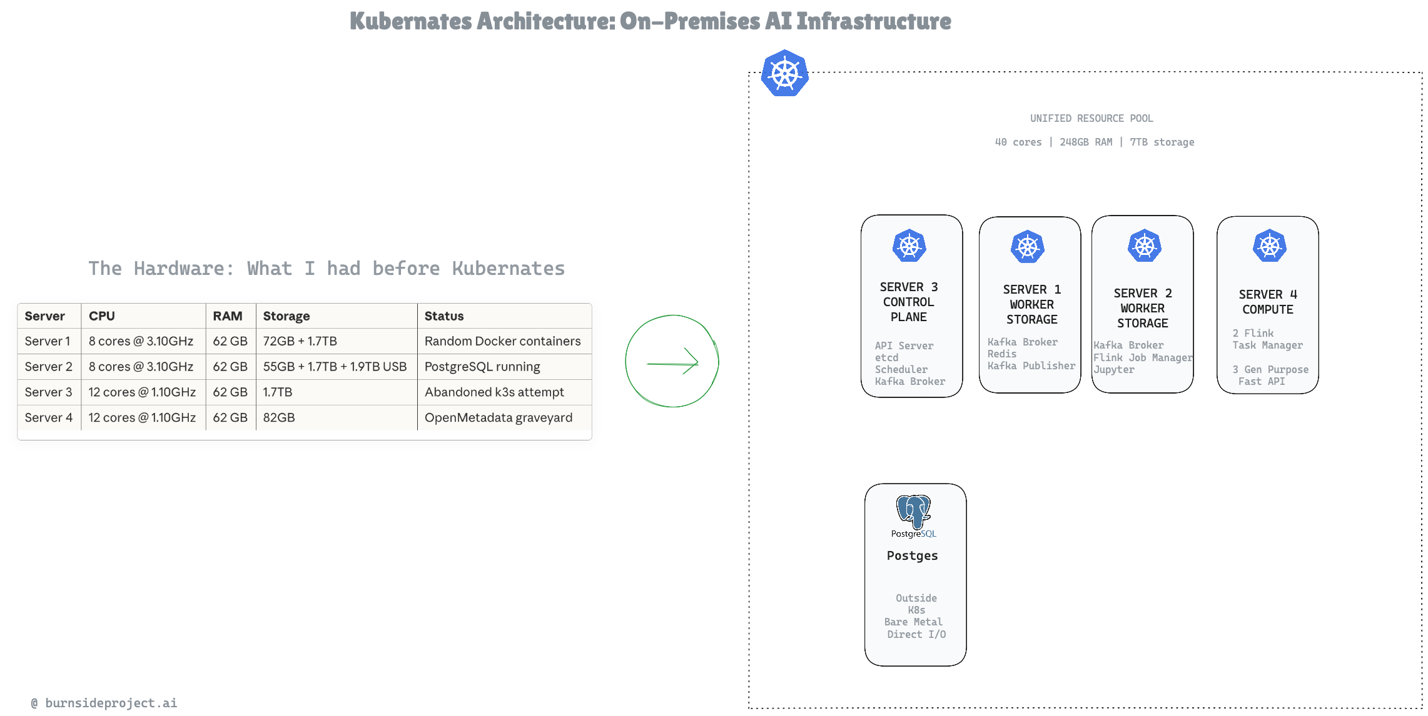Click the Unified Resource Pool heading
Image resolution: width=1428 pixels, height=716 pixels.
[x=1091, y=118]
